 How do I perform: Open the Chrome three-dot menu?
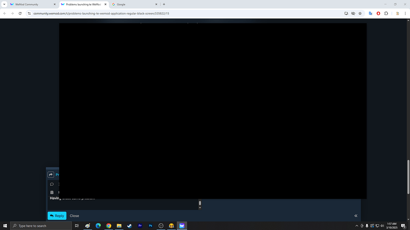pos(406,13)
